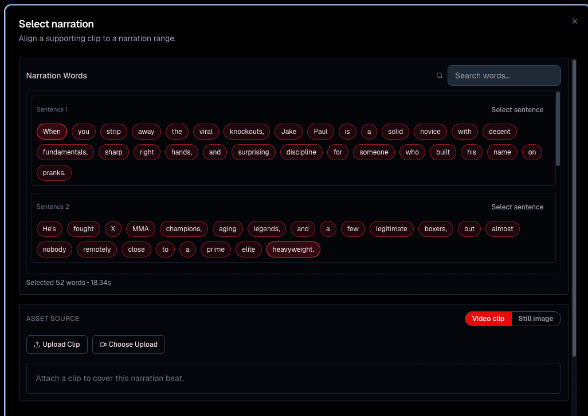Choose the "champions," word chip
Viewport: 588px width, 416px height.
184,229
